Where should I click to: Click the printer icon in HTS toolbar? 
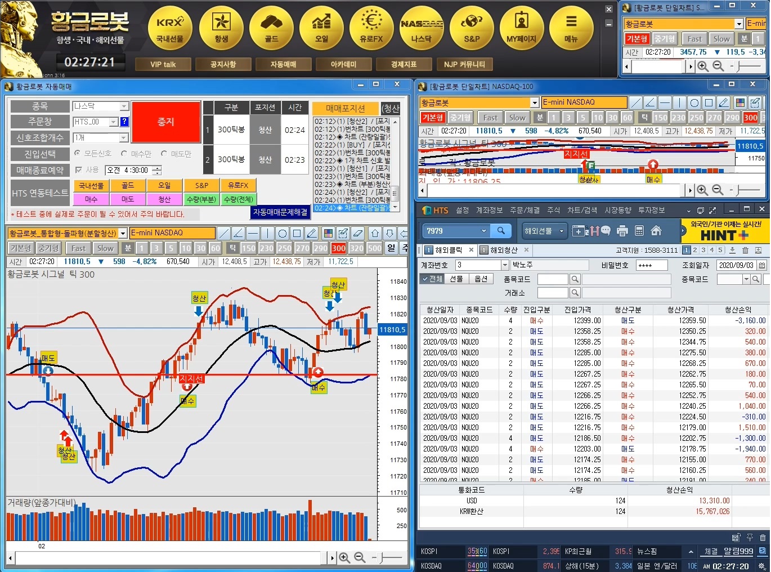point(622,231)
